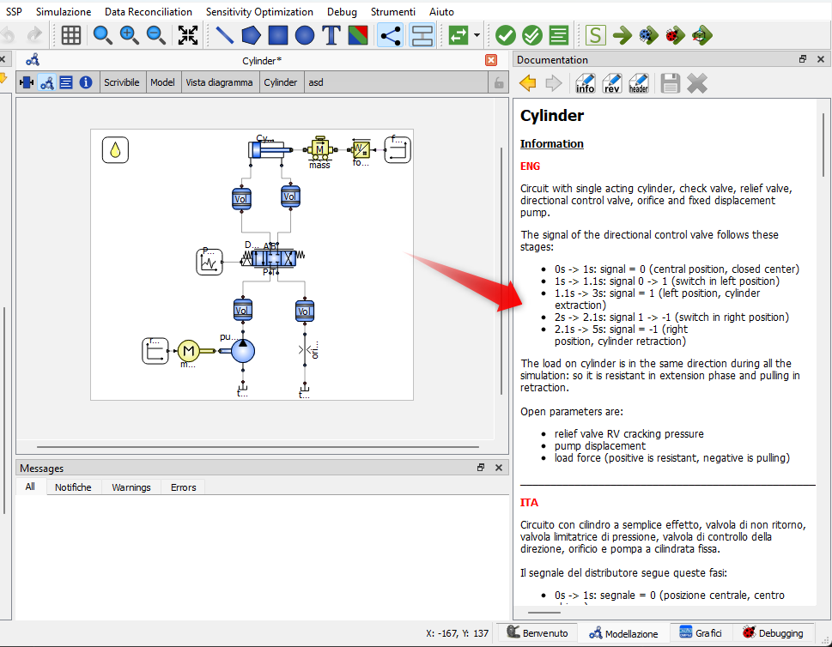Switch to Grafici perspective

click(701, 632)
